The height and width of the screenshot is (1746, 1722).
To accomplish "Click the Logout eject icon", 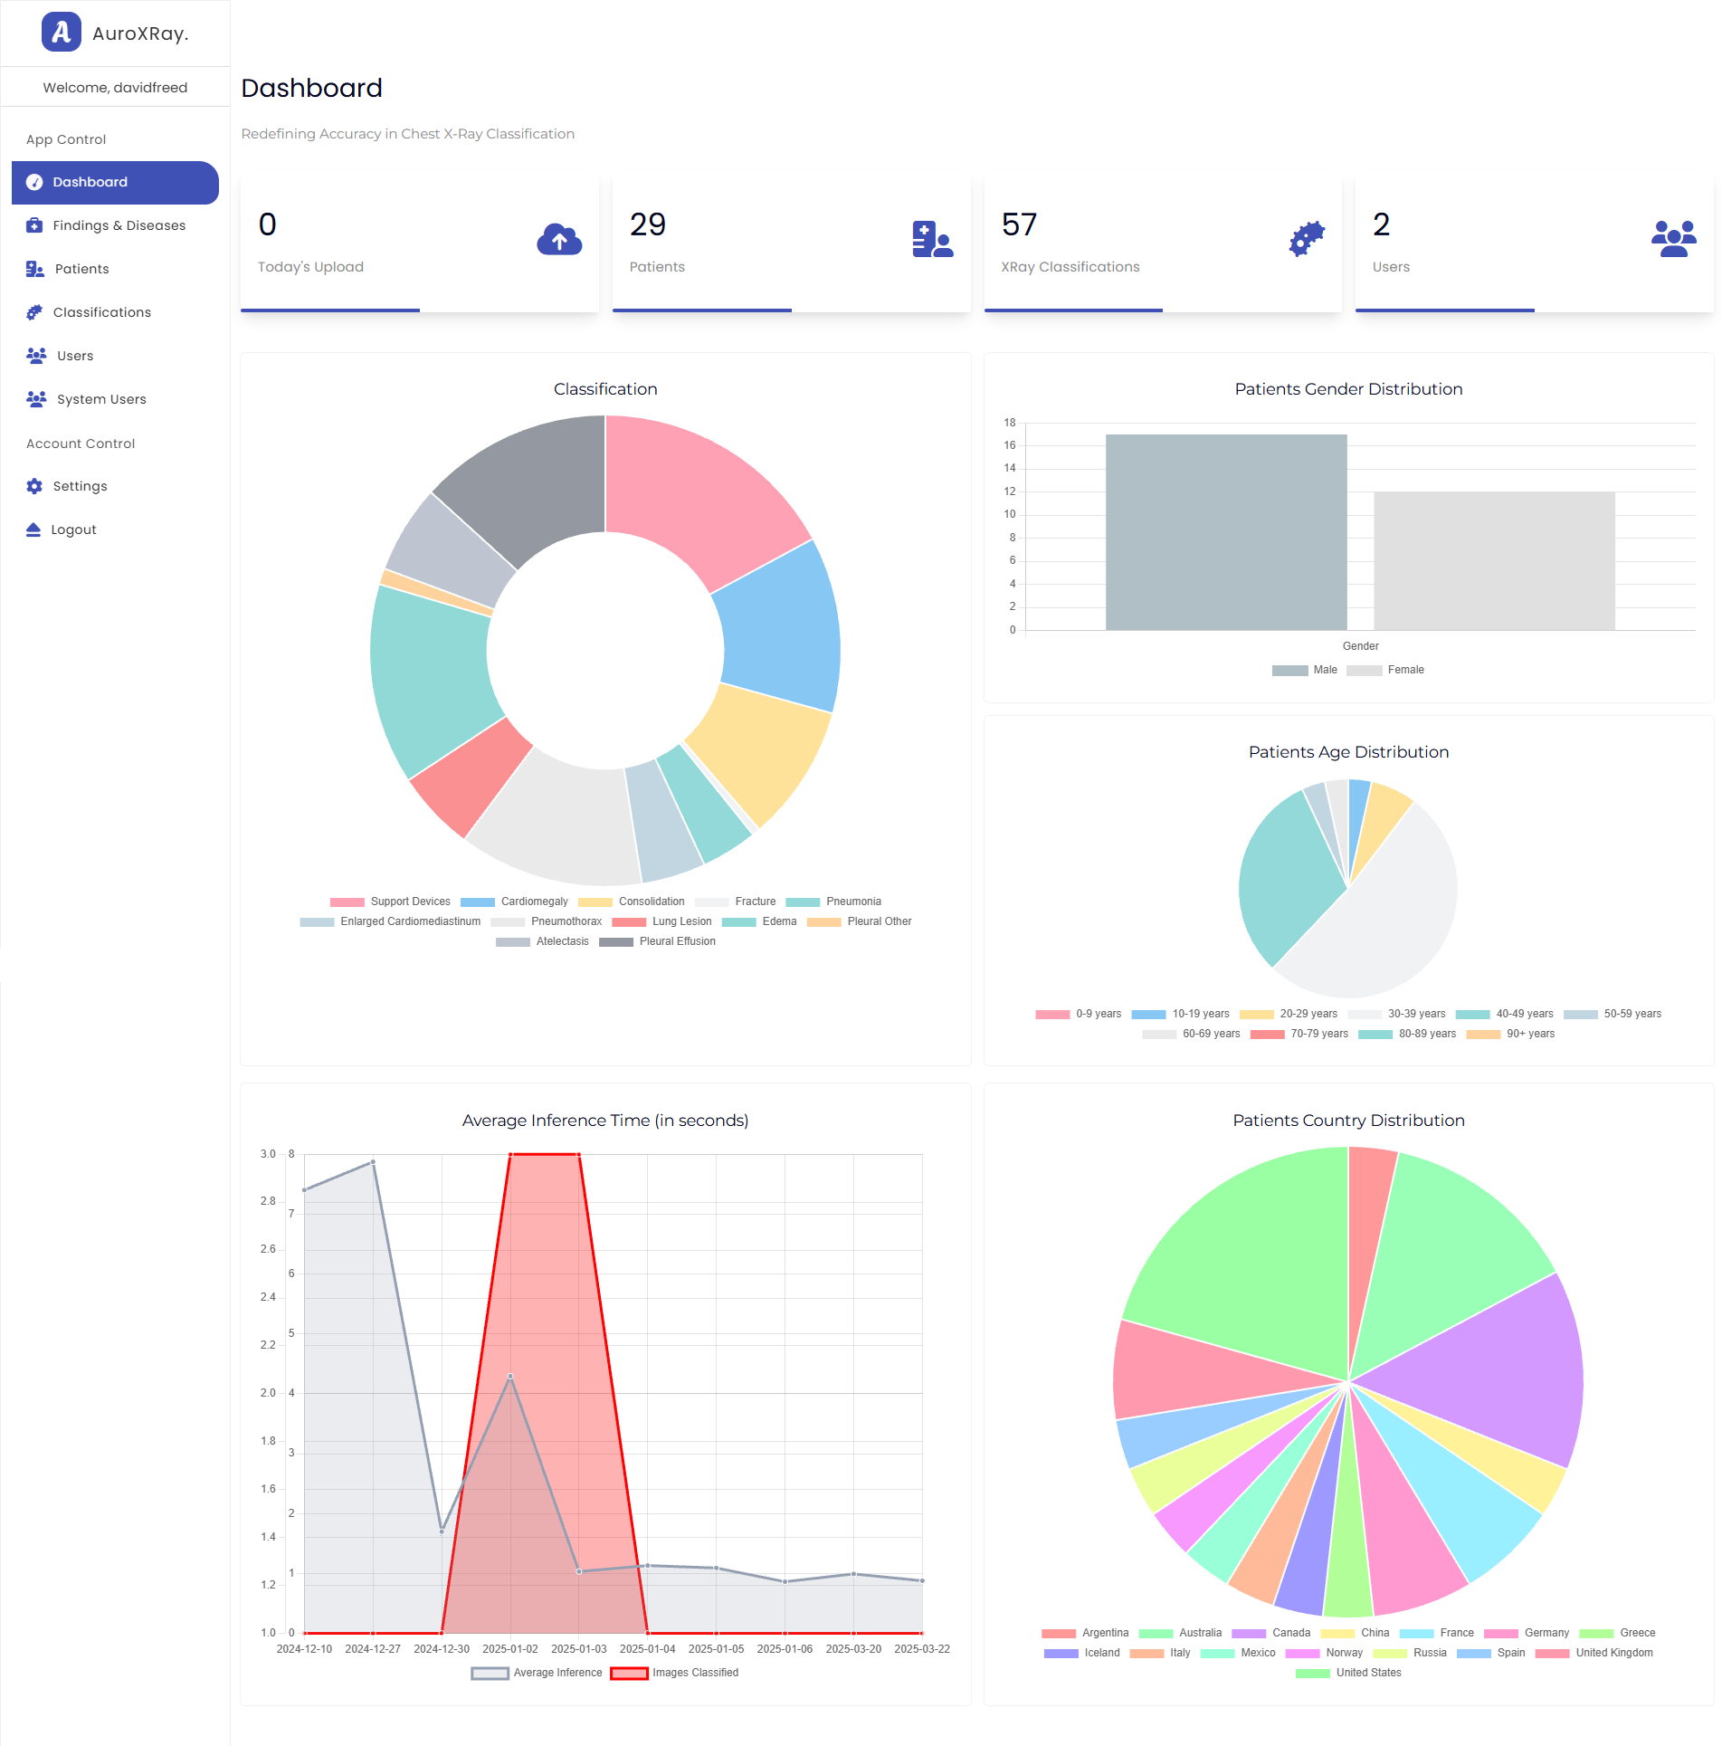I will (x=34, y=530).
